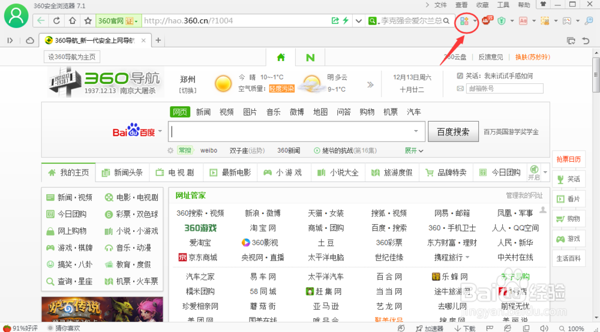The height and width of the screenshot is (332, 600).
Task: Expand the address bar history dropdown
Action: [359, 20]
